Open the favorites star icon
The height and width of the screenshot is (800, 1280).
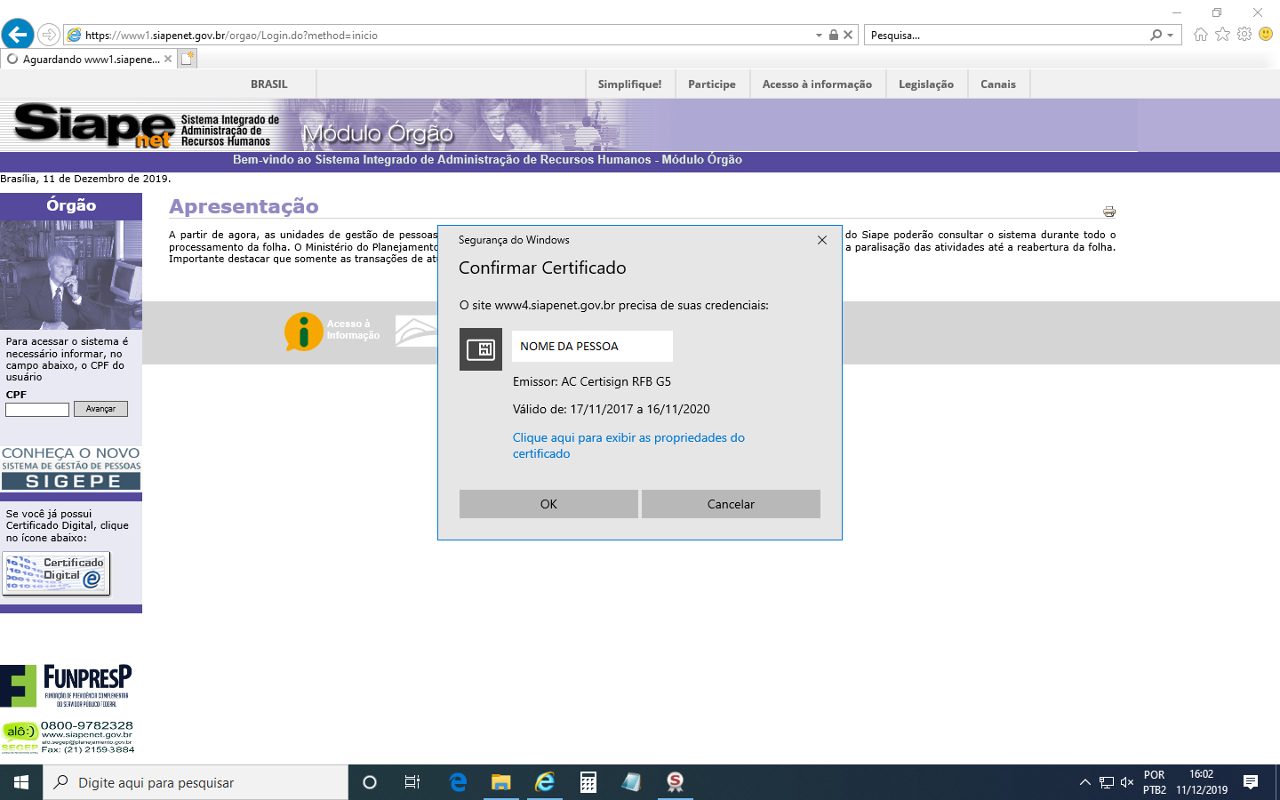pos(1222,35)
